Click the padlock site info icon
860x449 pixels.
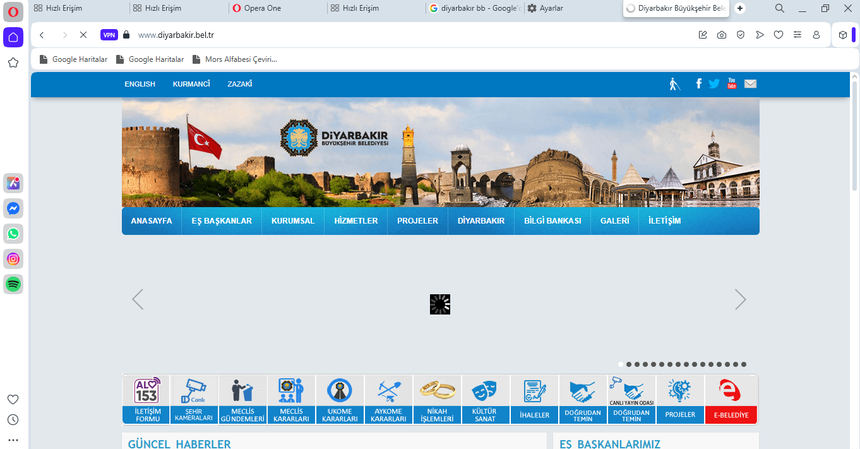coord(126,35)
